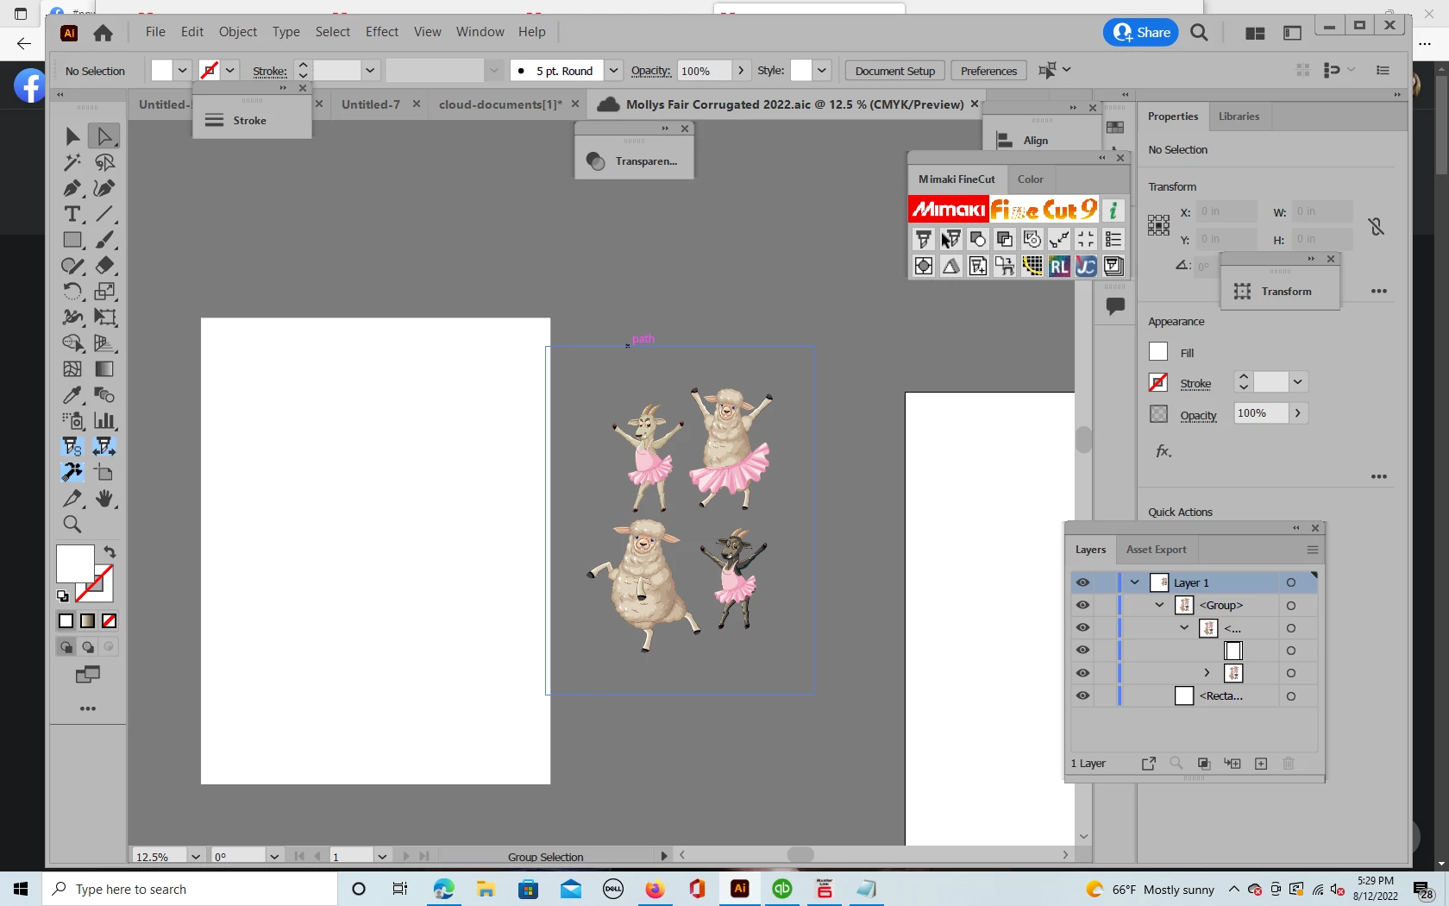Image resolution: width=1449 pixels, height=906 pixels.
Task: Click the Illustrator Home icon
Action: pyautogui.click(x=103, y=33)
